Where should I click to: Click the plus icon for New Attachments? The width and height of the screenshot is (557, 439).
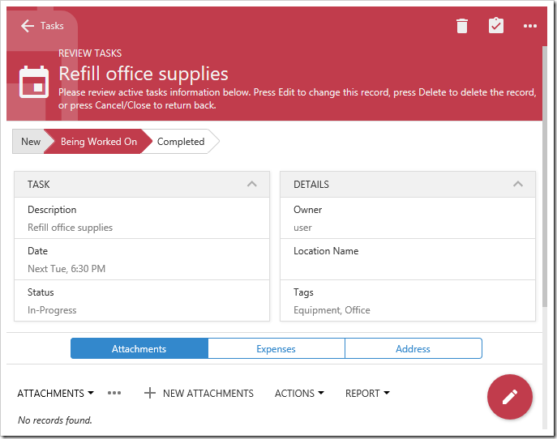click(149, 393)
